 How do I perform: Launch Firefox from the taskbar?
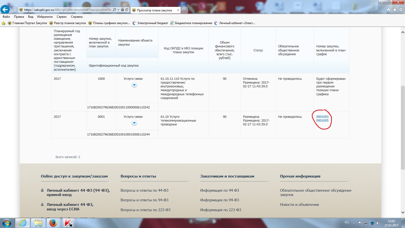click(x=53, y=223)
